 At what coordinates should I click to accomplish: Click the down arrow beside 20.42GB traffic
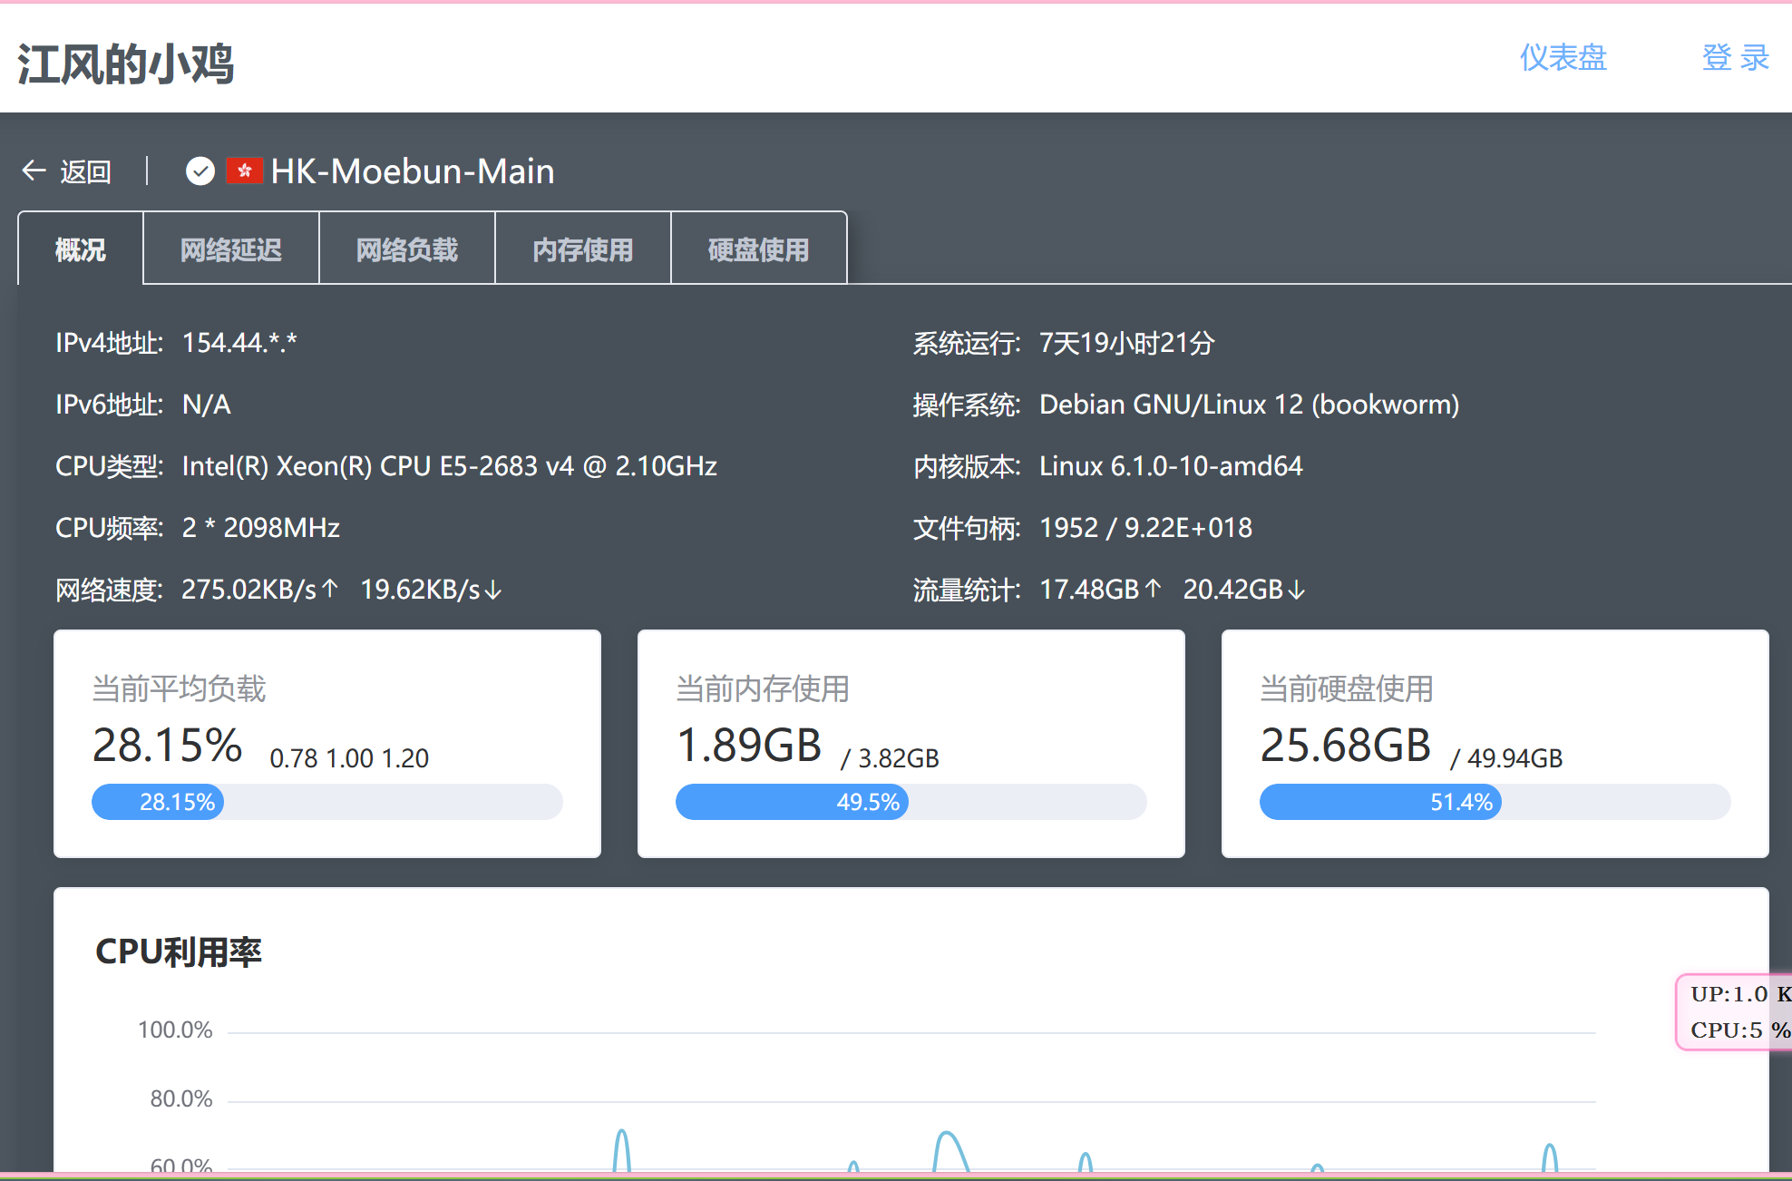point(1297,590)
